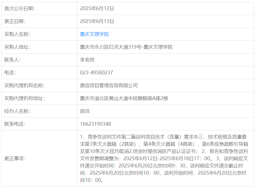Click the first announcement date 2025年6月12日

97,9
